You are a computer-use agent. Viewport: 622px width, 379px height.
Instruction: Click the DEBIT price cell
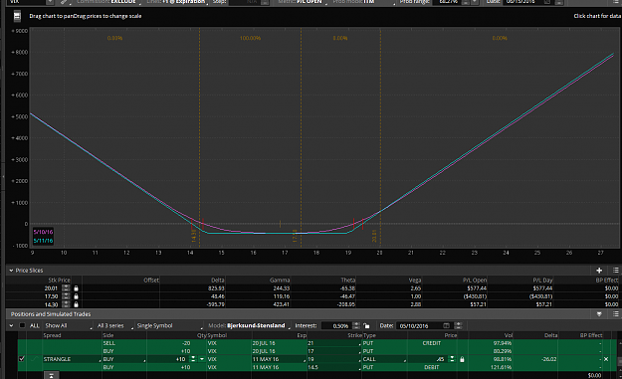pos(432,367)
